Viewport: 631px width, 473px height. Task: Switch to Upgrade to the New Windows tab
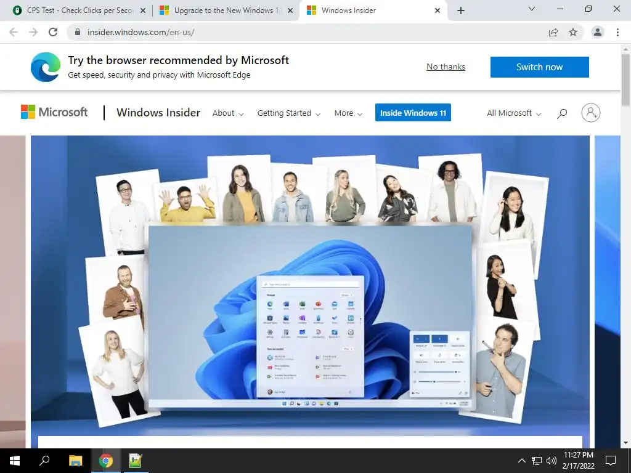(x=227, y=10)
